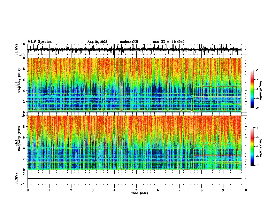
Task: Click time axis tick label "9"
Action: (x=223, y=190)
